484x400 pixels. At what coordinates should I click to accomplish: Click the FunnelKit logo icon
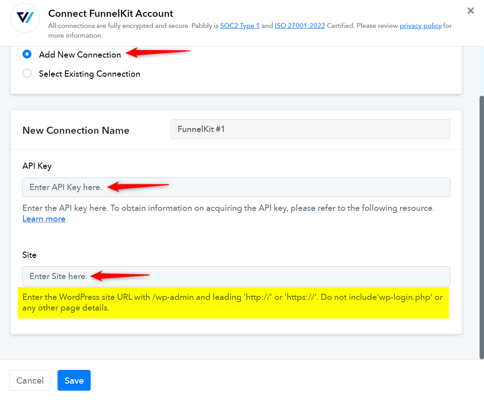point(25,18)
